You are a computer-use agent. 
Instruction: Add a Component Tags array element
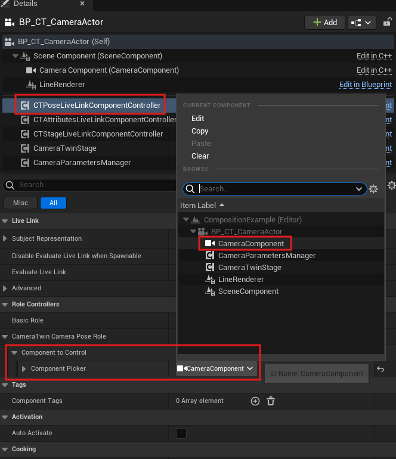coord(255,401)
